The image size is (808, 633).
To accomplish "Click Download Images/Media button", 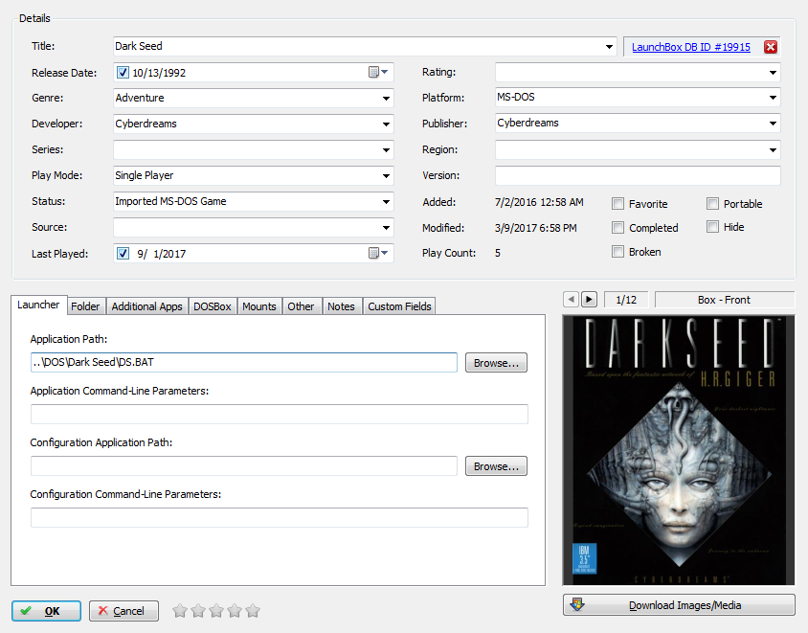I will coord(679,604).
